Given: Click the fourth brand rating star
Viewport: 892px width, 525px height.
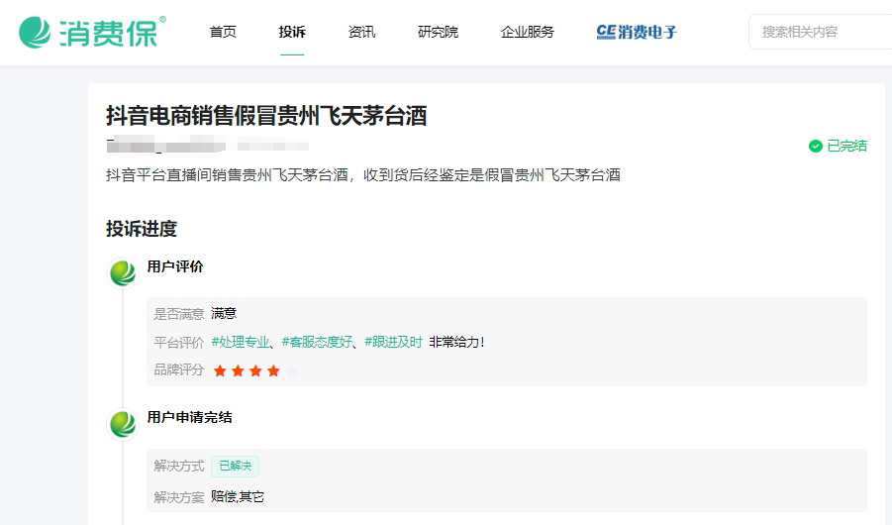Looking at the screenshot, I should (x=273, y=371).
